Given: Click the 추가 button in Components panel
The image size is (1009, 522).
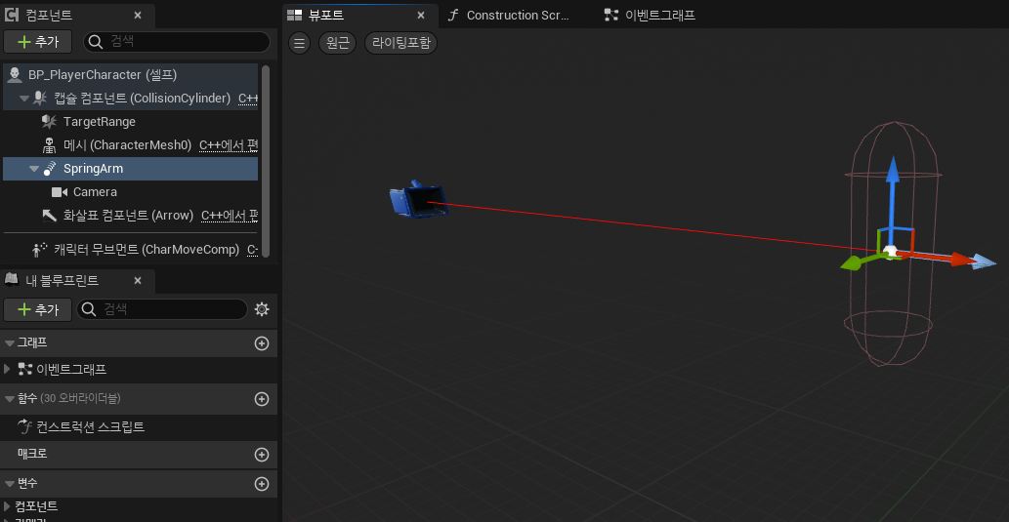Looking at the screenshot, I should pos(38,42).
